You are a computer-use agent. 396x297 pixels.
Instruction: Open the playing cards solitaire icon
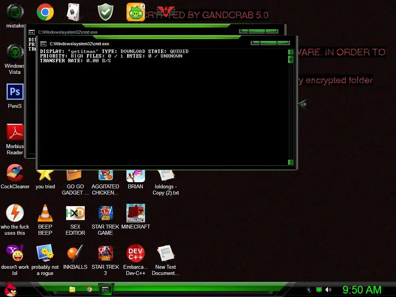[73, 12]
